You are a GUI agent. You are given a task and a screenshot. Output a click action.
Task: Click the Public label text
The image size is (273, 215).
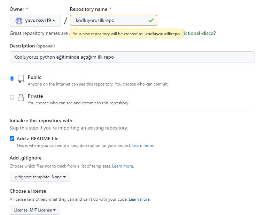[34, 77]
